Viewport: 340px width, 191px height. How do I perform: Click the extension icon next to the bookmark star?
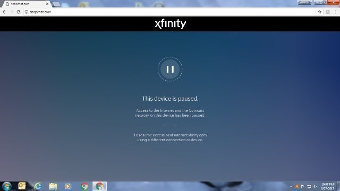click(x=328, y=12)
